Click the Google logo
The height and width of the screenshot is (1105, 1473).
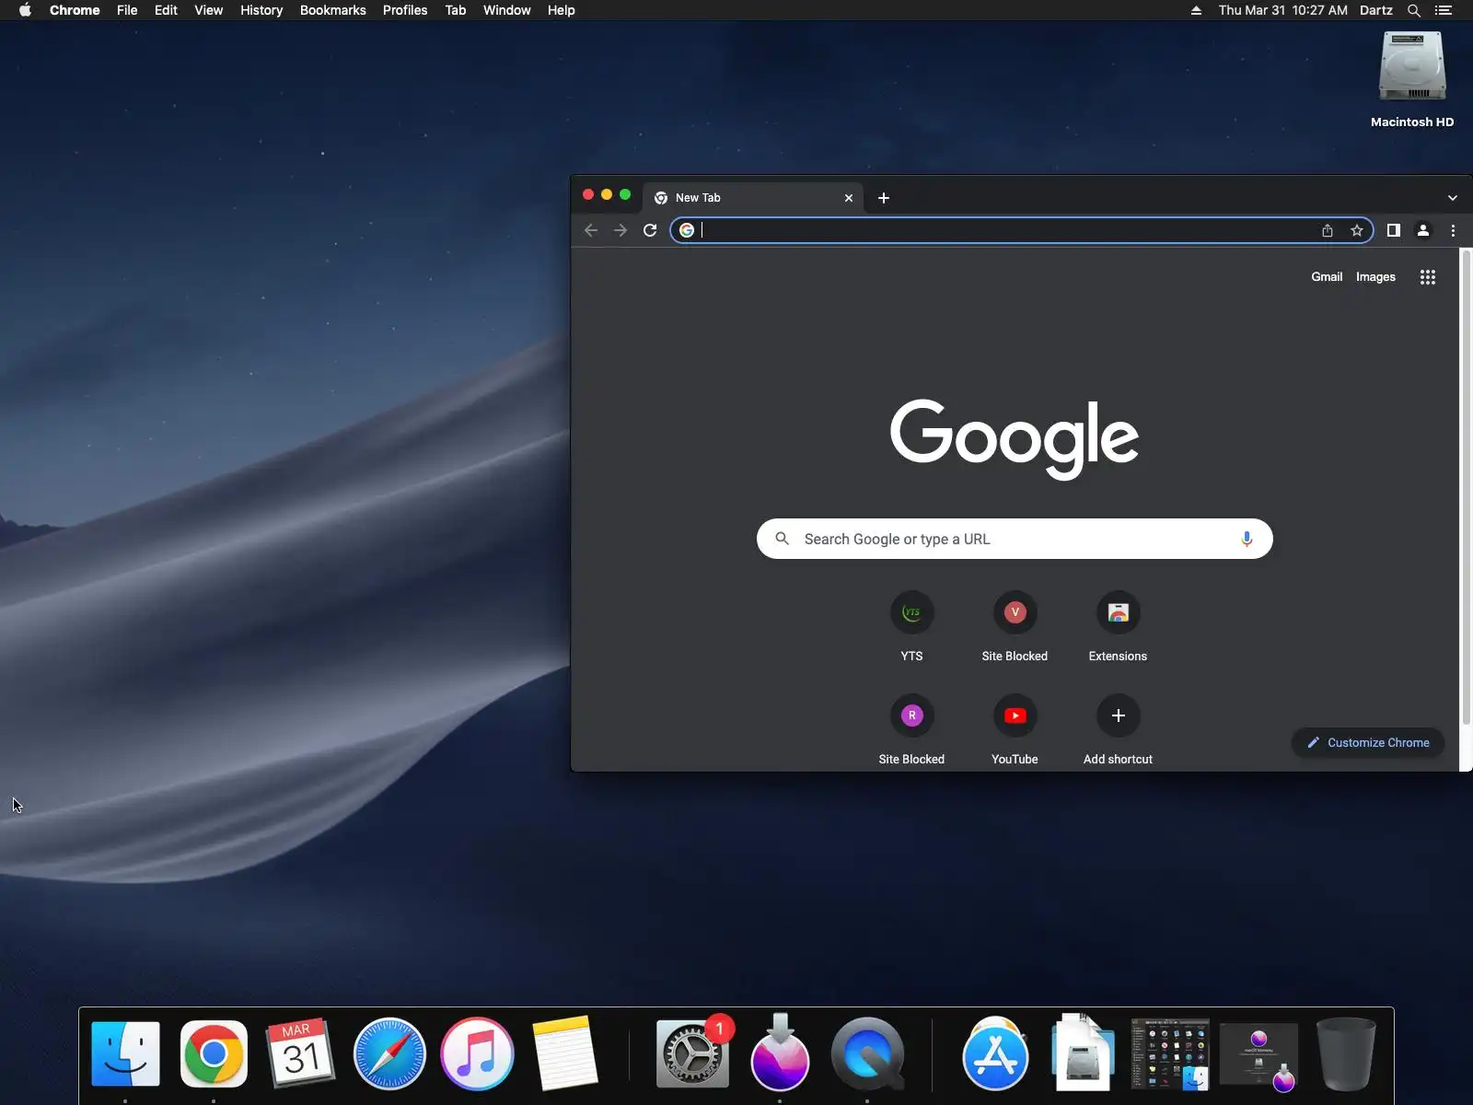point(1015,439)
